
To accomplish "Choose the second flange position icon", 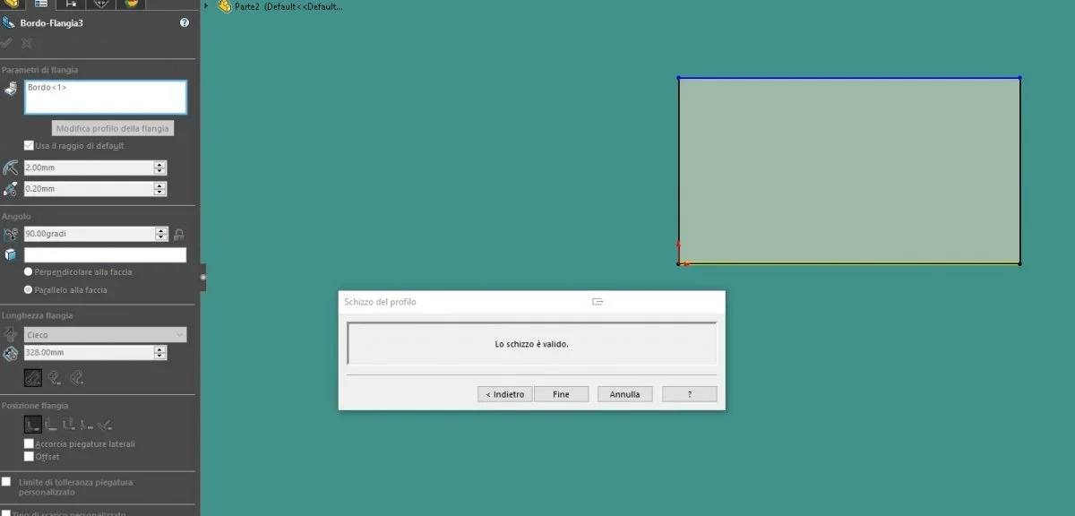I will click(51, 425).
